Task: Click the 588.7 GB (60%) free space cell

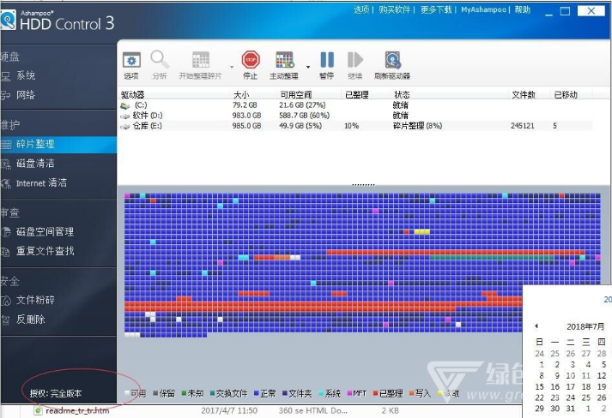Action: tap(305, 116)
